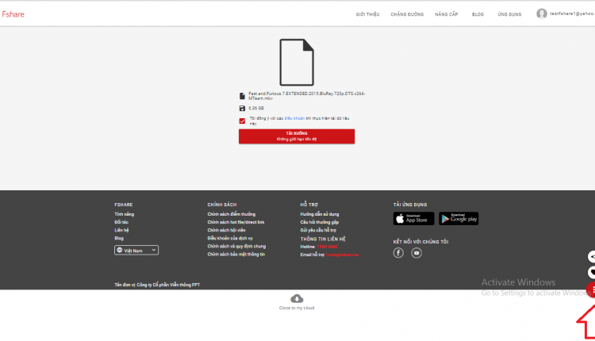Image resolution: width=595 pixels, height=341 pixels.
Task: Open the BLOG menu item
Action: (478, 14)
